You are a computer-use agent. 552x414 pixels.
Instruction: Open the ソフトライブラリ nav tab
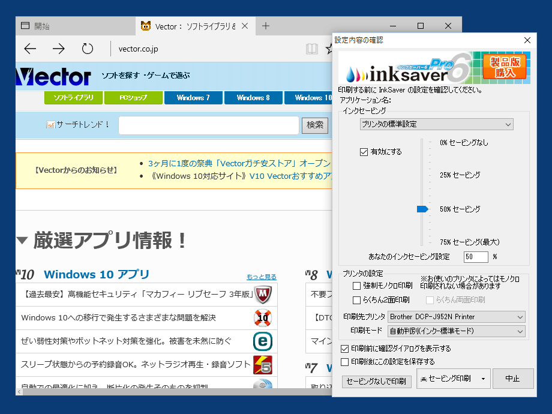[x=73, y=98]
